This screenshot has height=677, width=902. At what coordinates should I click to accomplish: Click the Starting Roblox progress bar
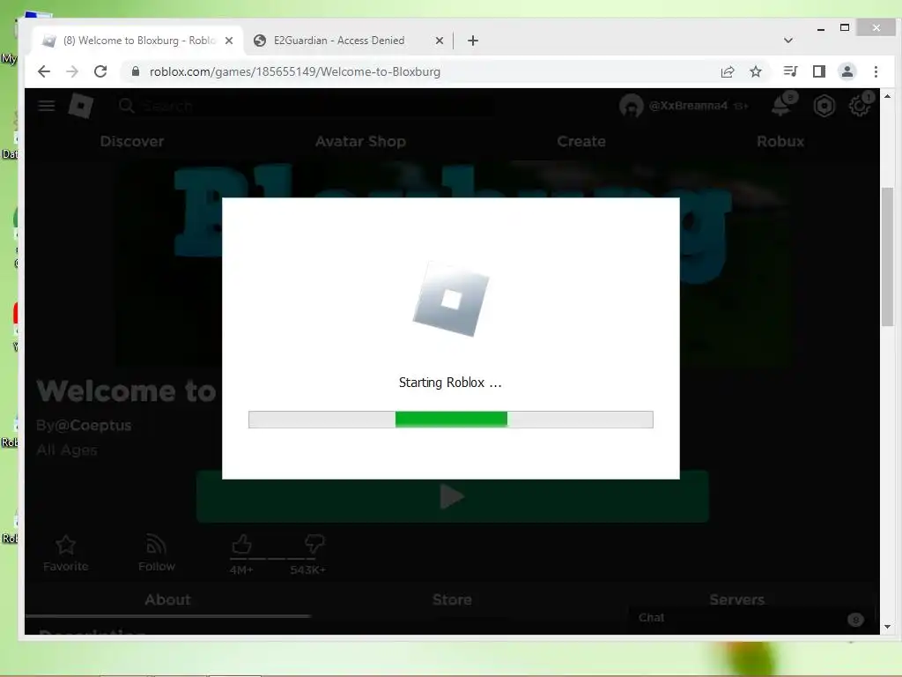(x=450, y=419)
